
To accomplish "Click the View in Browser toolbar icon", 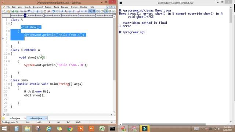I will (33, 11).
